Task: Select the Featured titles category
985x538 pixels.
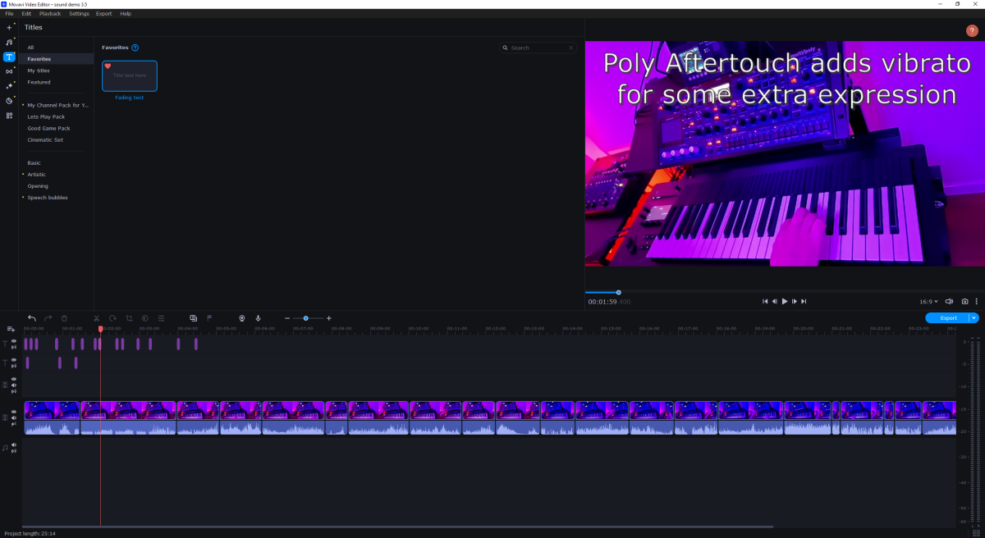Action: click(x=39, y=82)
